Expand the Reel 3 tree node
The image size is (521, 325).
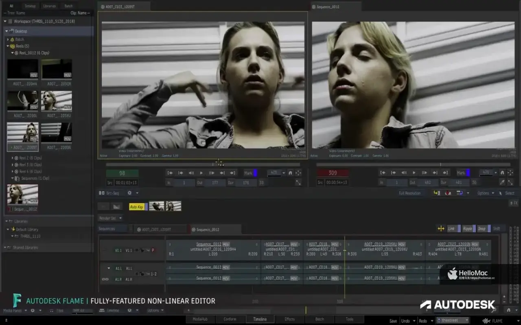[13, 165]
